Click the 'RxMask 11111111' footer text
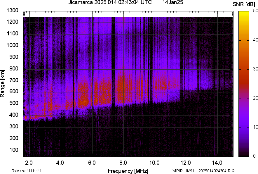258x174 pixels. tap(27, 171)
